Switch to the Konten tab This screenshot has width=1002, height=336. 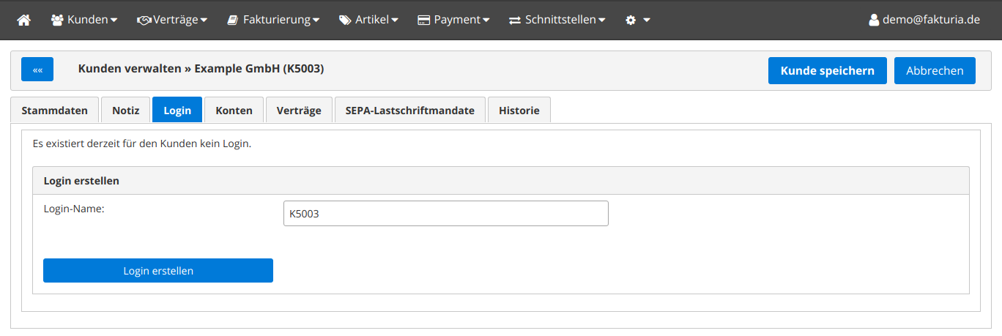coord(234,111)
